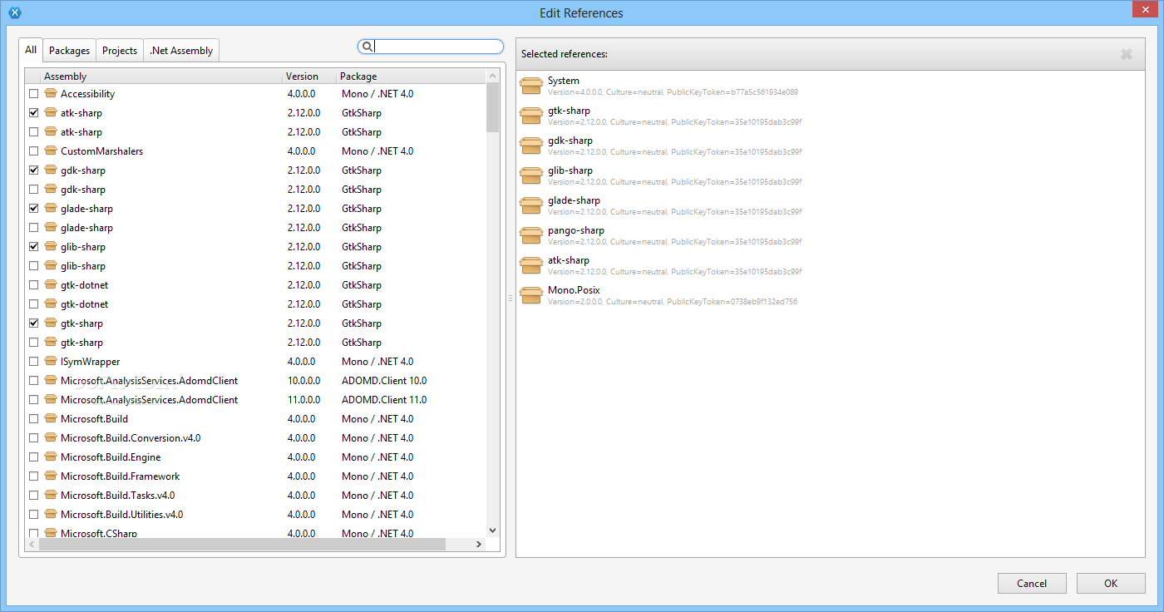Sort list by Package column header
The image size is (1164, 612).
[x=411, y=76]
